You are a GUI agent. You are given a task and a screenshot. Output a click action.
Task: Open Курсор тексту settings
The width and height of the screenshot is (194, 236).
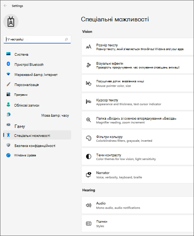(x=138, y=102)
